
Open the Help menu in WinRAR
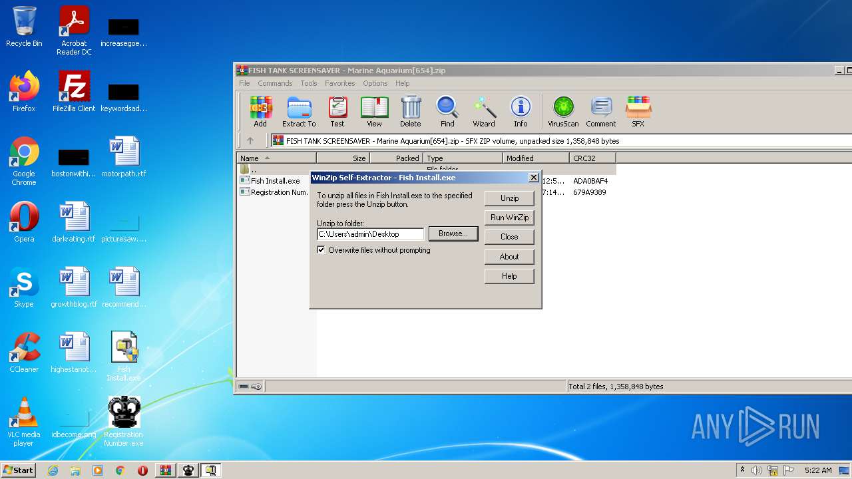402,83
